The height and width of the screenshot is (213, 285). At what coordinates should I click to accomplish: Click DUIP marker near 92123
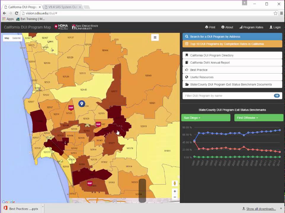[71, 108]
